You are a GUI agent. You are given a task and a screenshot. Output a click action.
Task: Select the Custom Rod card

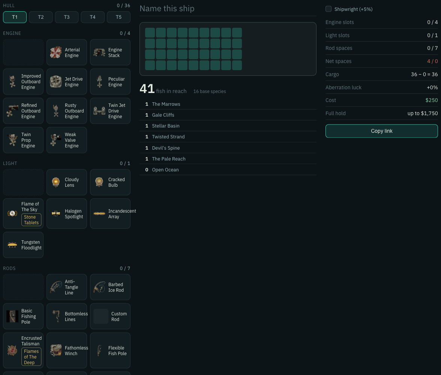(110, 316)
